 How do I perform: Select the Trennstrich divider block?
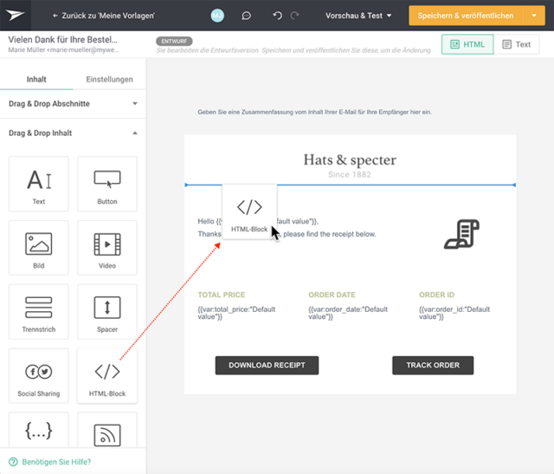click(x=38, y=312)
